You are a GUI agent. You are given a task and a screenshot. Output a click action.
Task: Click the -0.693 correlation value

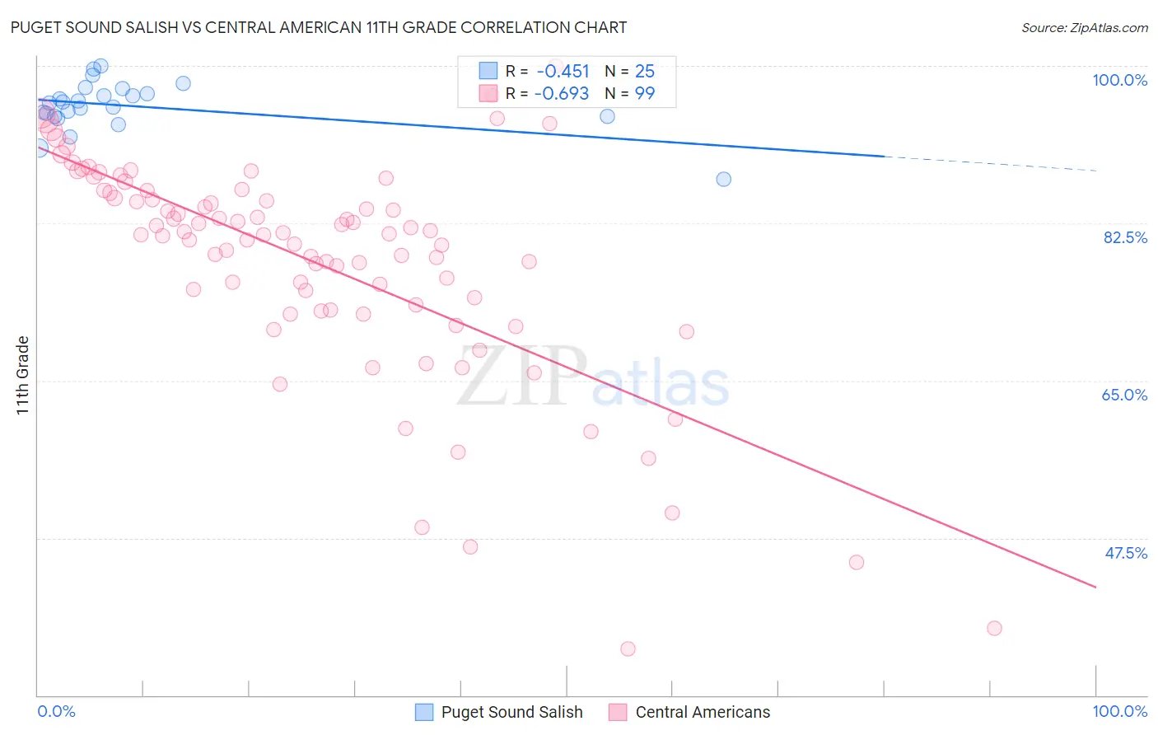tap(562, 93)
